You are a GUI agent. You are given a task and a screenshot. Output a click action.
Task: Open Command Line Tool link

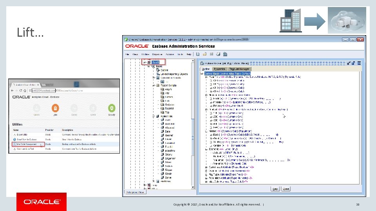25,149
